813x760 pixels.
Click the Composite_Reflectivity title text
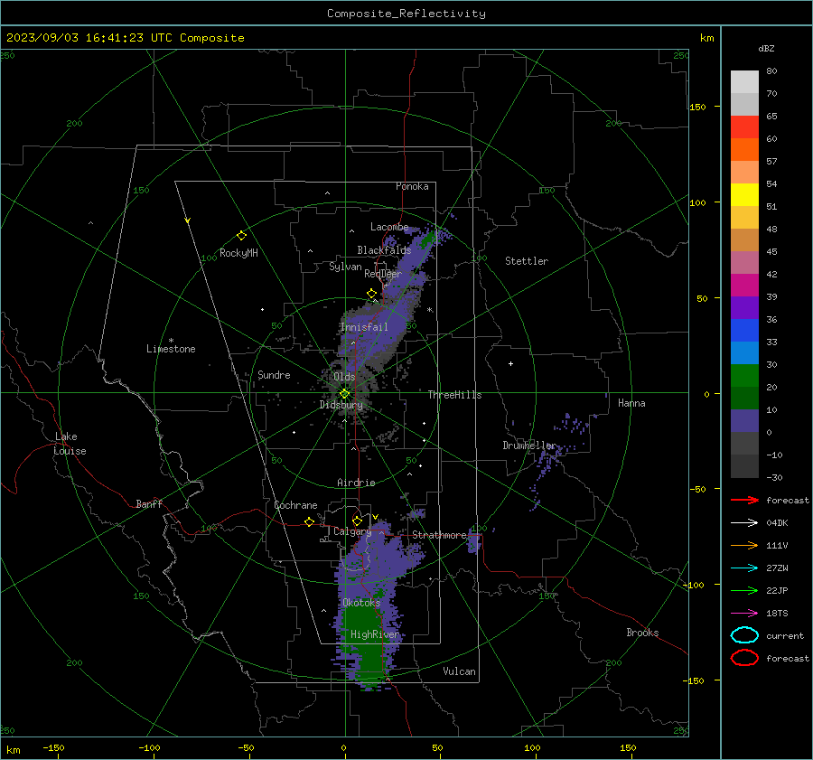pos(406,14)
